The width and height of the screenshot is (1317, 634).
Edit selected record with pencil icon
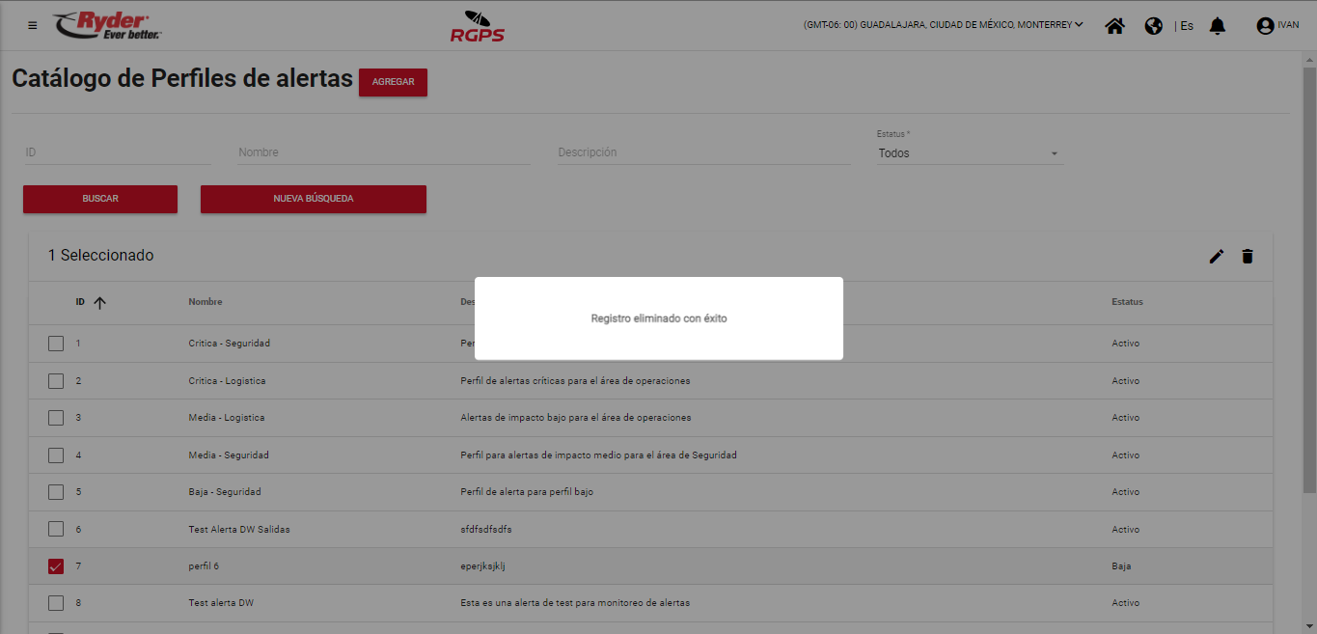click(1217, 256)
